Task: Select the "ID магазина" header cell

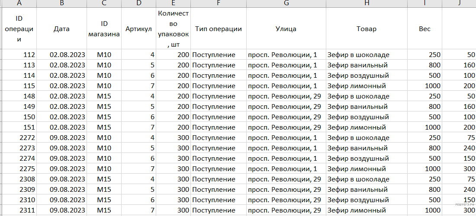Action: pos(104,29)
